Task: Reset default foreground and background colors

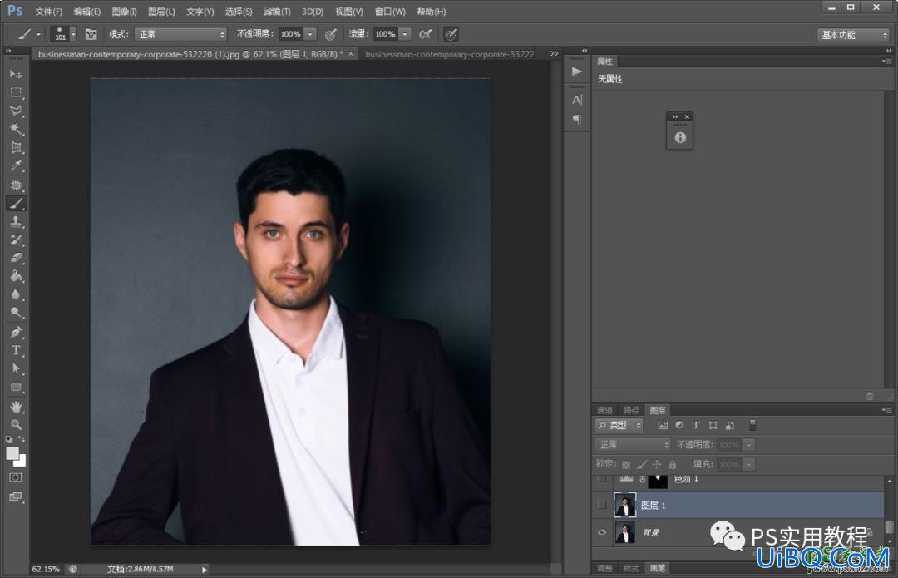Action: [x=9, y=439]
